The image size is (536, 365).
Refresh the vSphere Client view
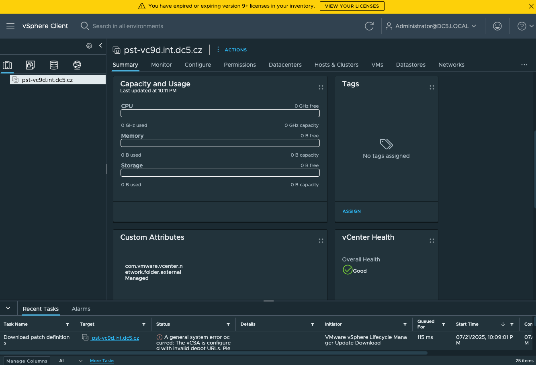[x=369, y=26]
